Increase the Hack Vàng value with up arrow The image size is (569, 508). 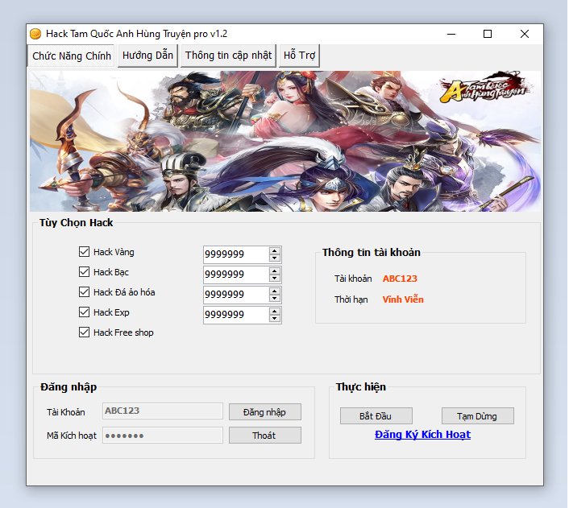(275, 250)
